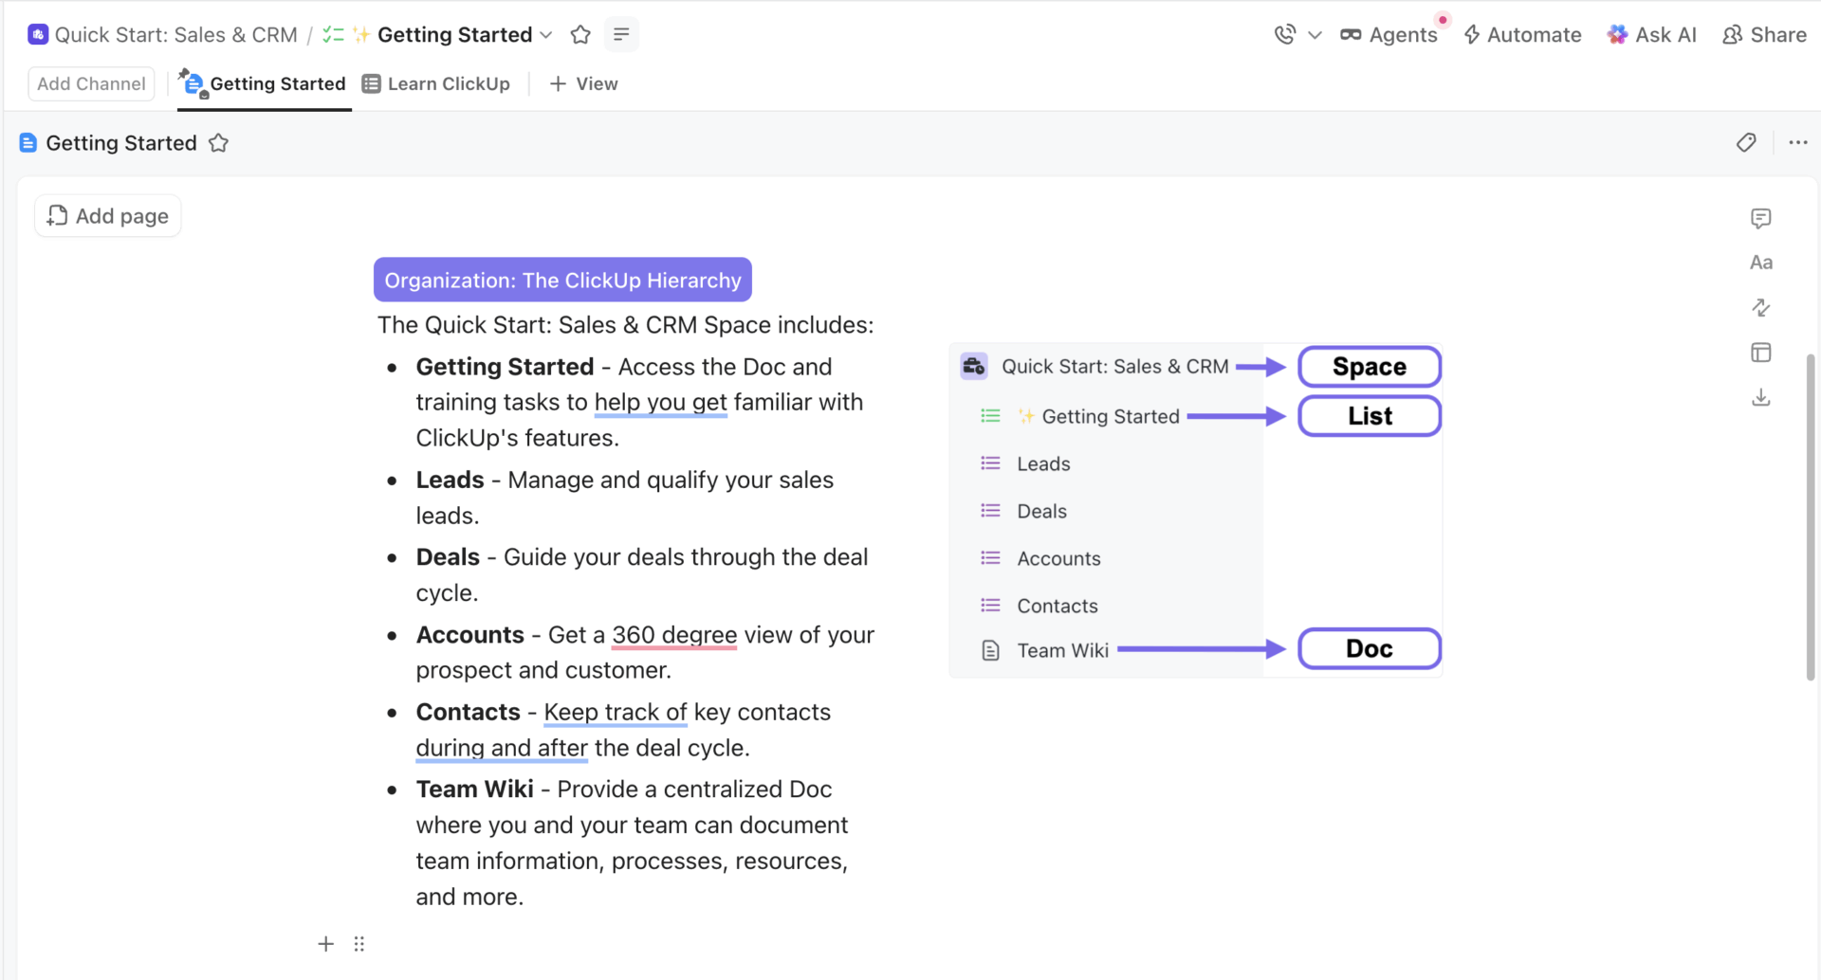Open the doc relationships arrows icon

tap(1761, 307)
